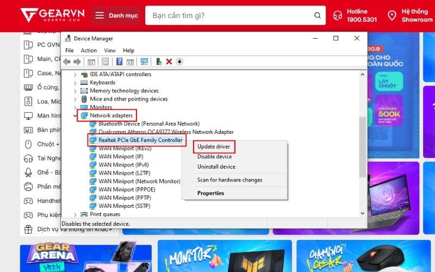Select Realtek PCIe GbE Family Controller

[140, 140]
